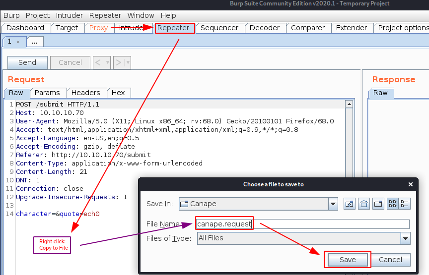Switch to the Proxy tab
The height and width of the screenshot is (275, 429).
pyautogui.click(x=98, y=28)
